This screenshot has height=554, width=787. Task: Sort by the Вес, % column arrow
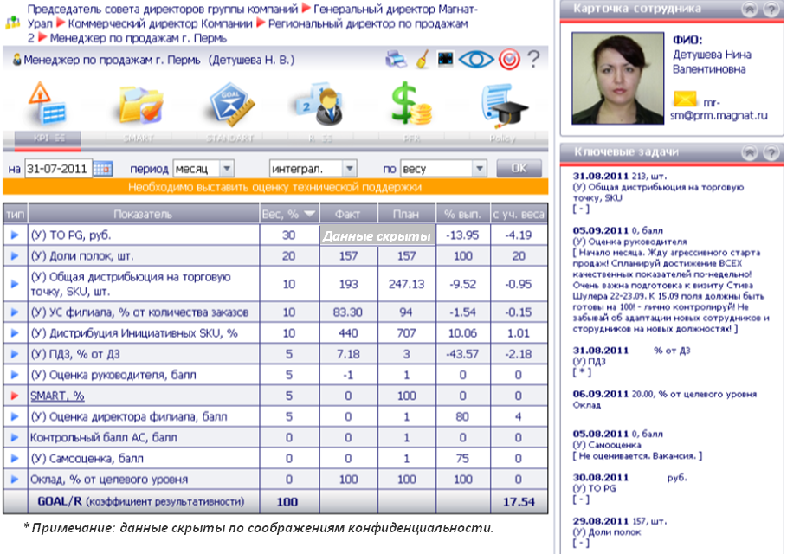pos(310,214)
